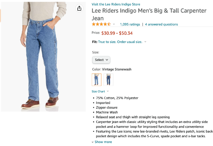Expand the star rating breakdown chevron
The width and height of the screenshot is (213, 146).
(x=114, y=24)
